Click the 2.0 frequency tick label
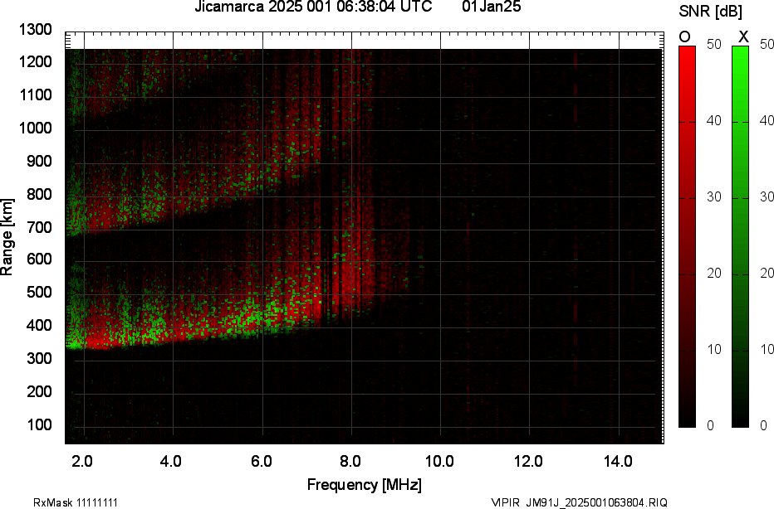Screen dimensions: 774x509 [x=82, y=461]
